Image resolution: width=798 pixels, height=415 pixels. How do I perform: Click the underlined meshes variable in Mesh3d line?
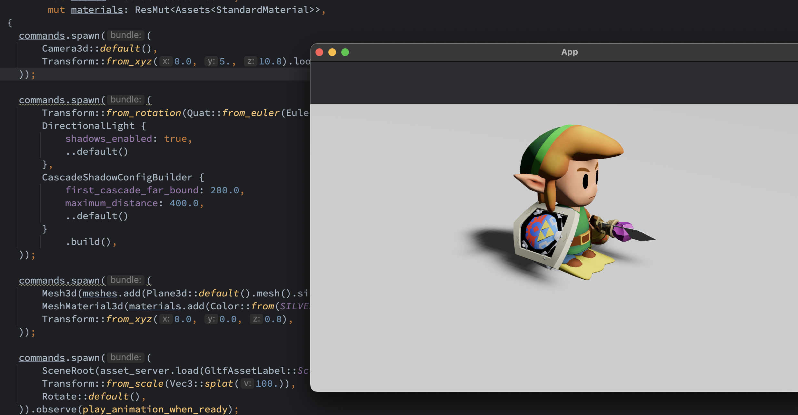pos(100,293)
